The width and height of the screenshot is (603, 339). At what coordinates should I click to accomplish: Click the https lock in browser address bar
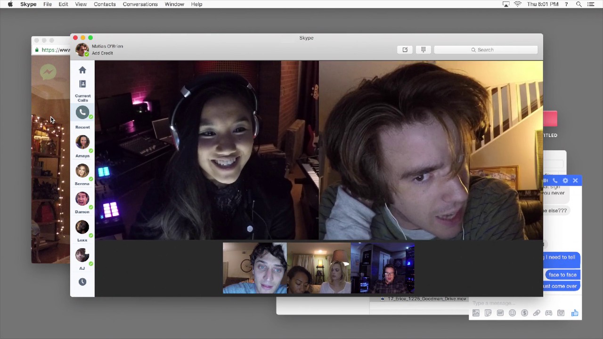pos(37,50)
